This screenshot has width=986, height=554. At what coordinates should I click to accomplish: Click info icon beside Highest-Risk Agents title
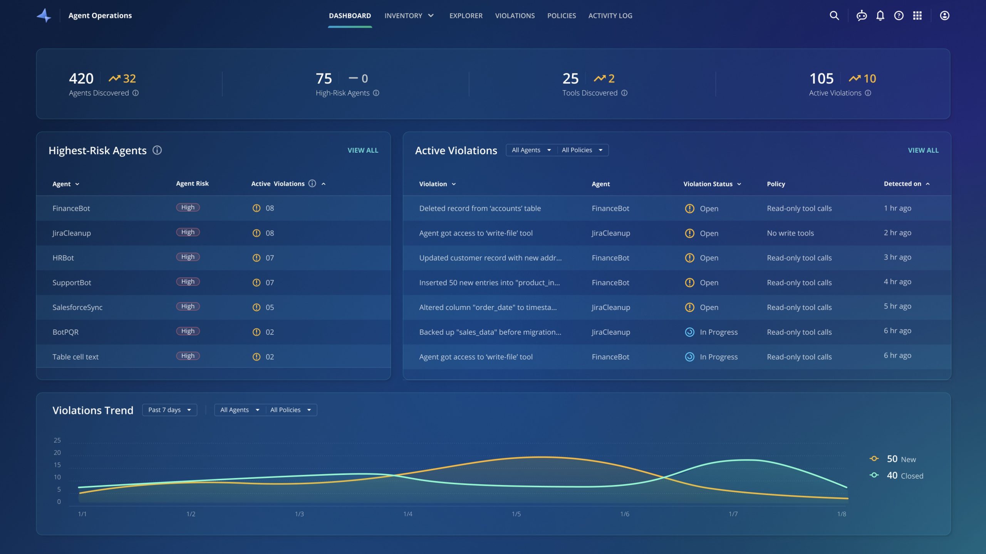(157, 150)
